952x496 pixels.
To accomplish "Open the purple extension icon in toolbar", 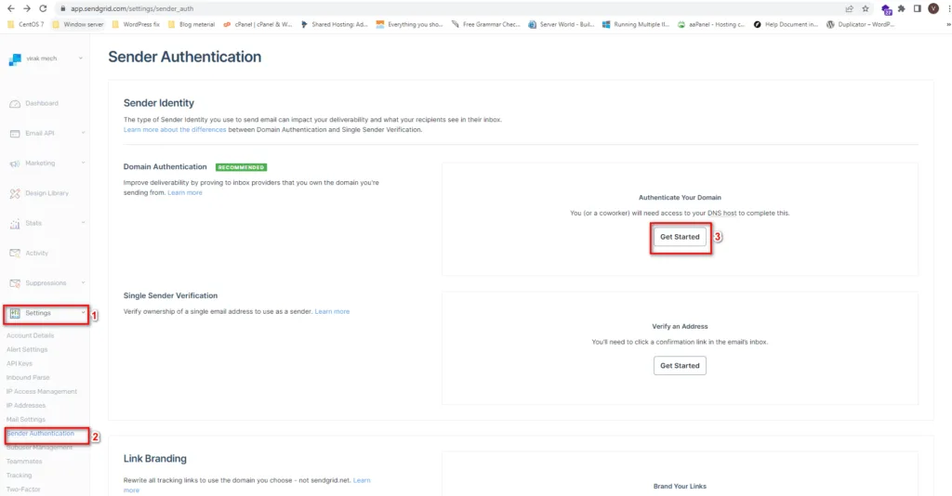I will [x=886, y=9].
